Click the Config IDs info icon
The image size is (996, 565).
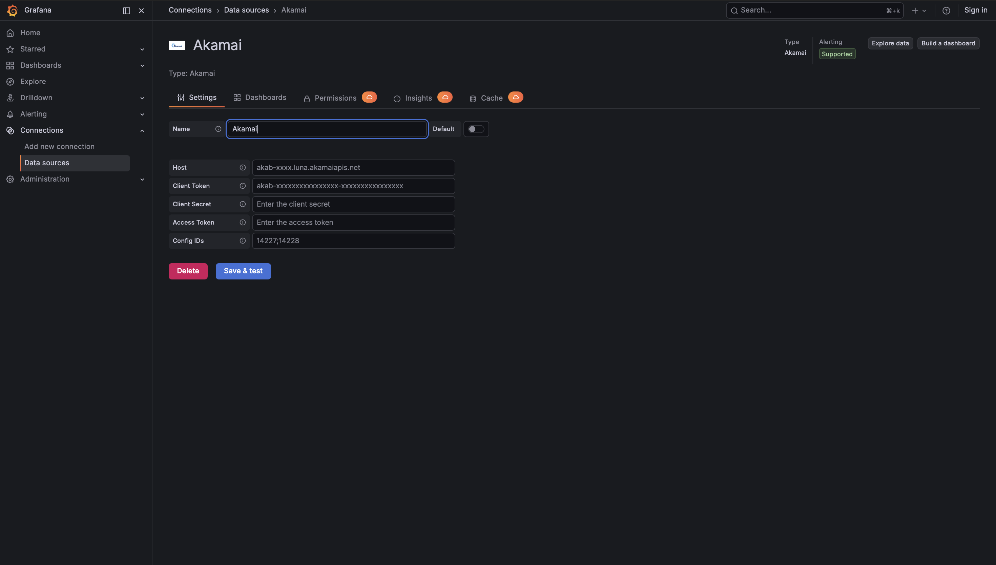tap(243, 240)
